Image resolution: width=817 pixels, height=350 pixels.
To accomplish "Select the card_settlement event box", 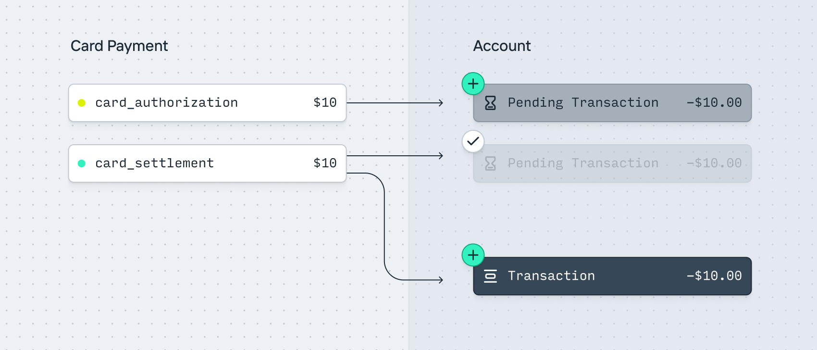I will [x=207, y=163].
